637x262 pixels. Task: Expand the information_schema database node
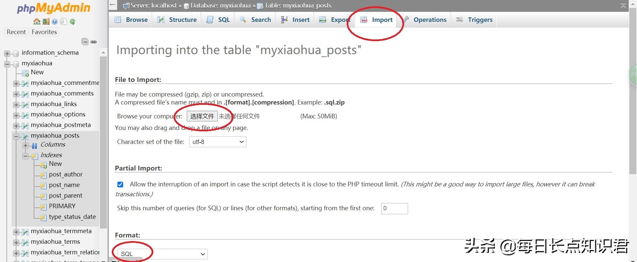(x=7, y=53)
